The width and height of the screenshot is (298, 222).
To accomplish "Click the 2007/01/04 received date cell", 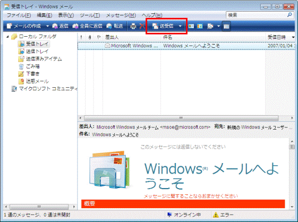I will pos(281,46).
